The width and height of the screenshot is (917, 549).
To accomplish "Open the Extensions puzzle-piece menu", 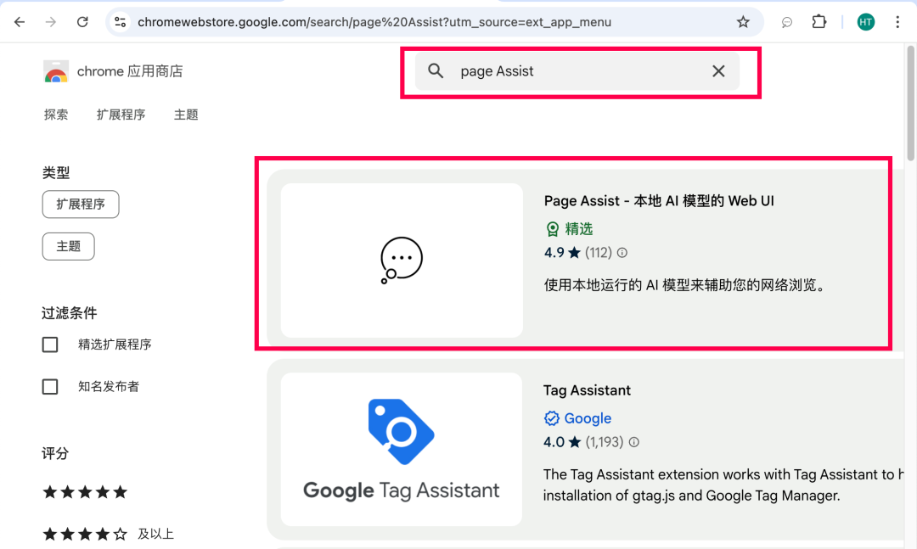I will tap(819, 22).
